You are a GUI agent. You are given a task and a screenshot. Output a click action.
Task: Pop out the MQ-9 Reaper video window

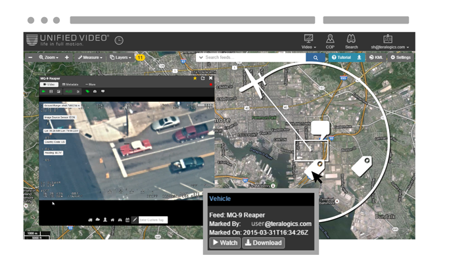pyautogui.click(x=203, y=78)
